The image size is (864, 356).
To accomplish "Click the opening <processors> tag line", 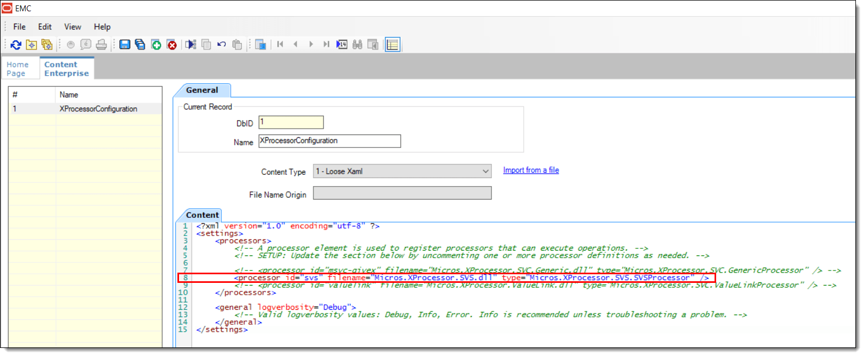I will (x=243, y=241).
